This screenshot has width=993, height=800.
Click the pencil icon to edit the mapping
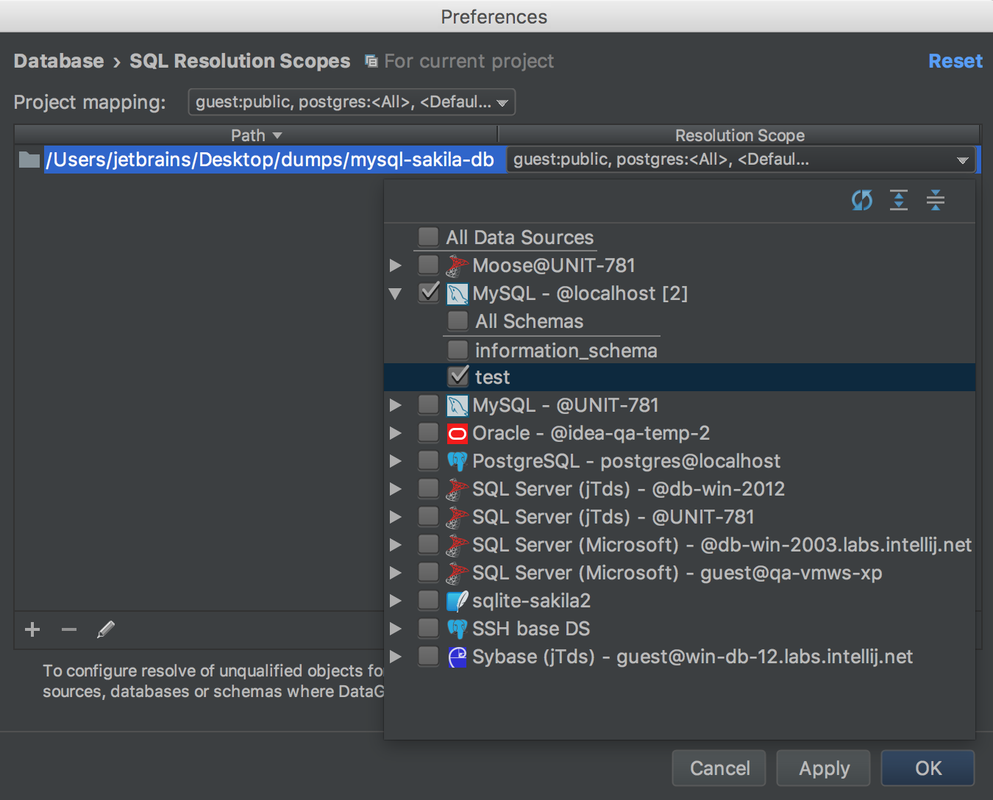(106, 629)
